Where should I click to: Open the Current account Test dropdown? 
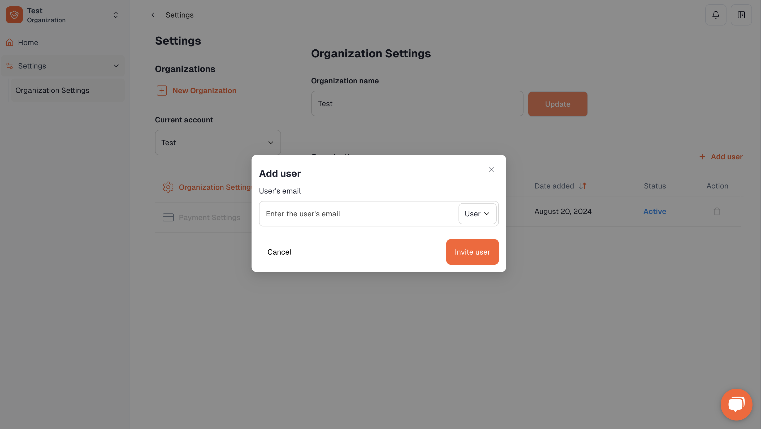(x=218, y=143)
